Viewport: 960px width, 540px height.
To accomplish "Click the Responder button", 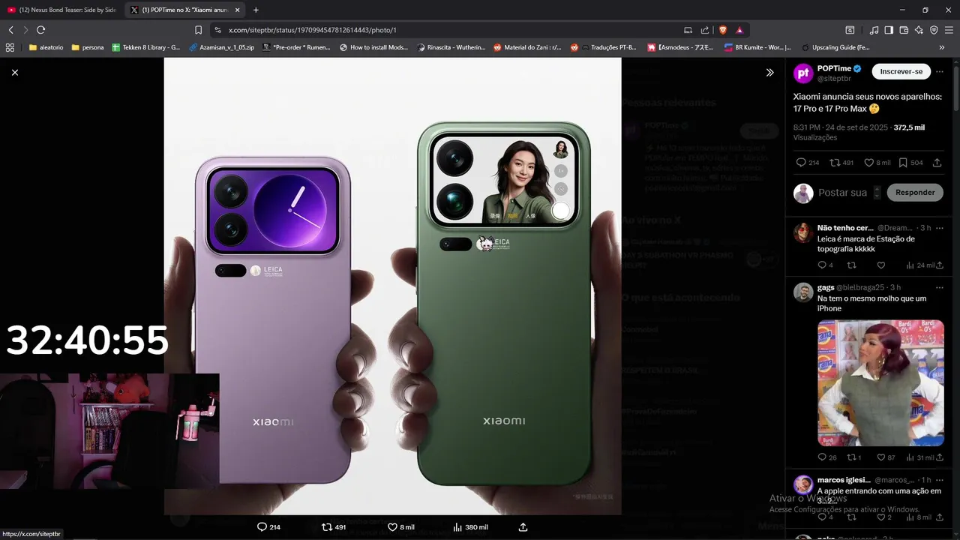I will click(x=915, y=193).
